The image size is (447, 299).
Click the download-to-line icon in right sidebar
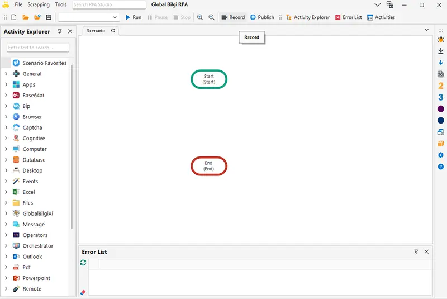441,51
